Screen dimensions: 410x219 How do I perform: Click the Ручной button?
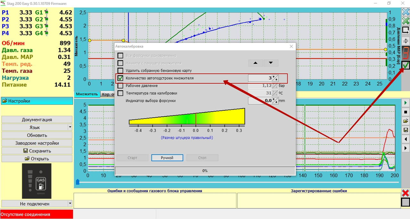[x=167, y=158]
